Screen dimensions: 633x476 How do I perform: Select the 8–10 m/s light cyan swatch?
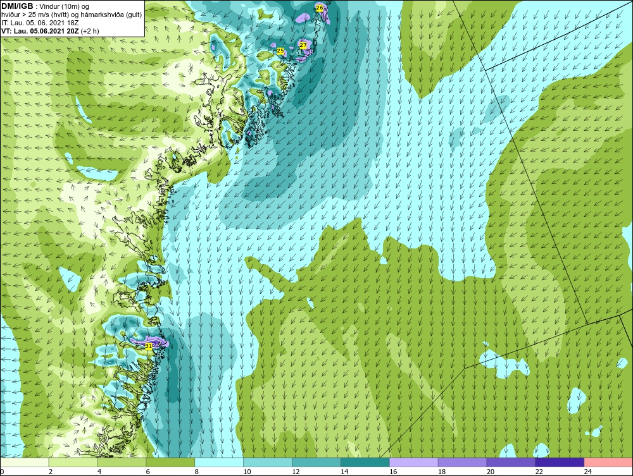point(219,462)
